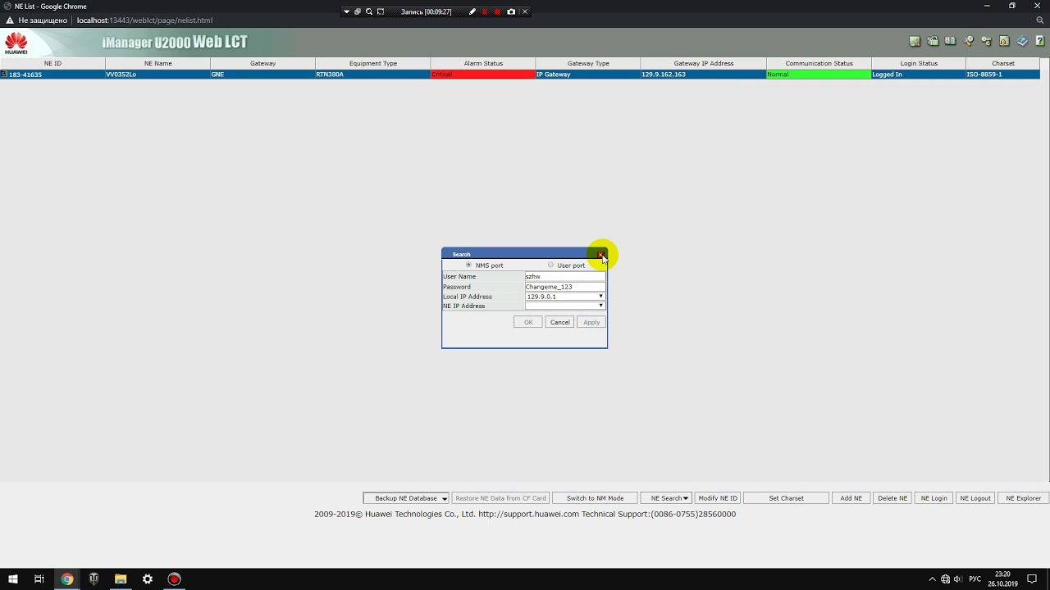Click the 129.9.162.163 gateway IP cell
This screenshot has width=1050, height=590.
pos(704,75)
